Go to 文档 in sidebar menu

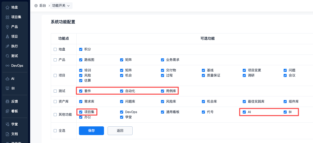(x=15, y=134)
